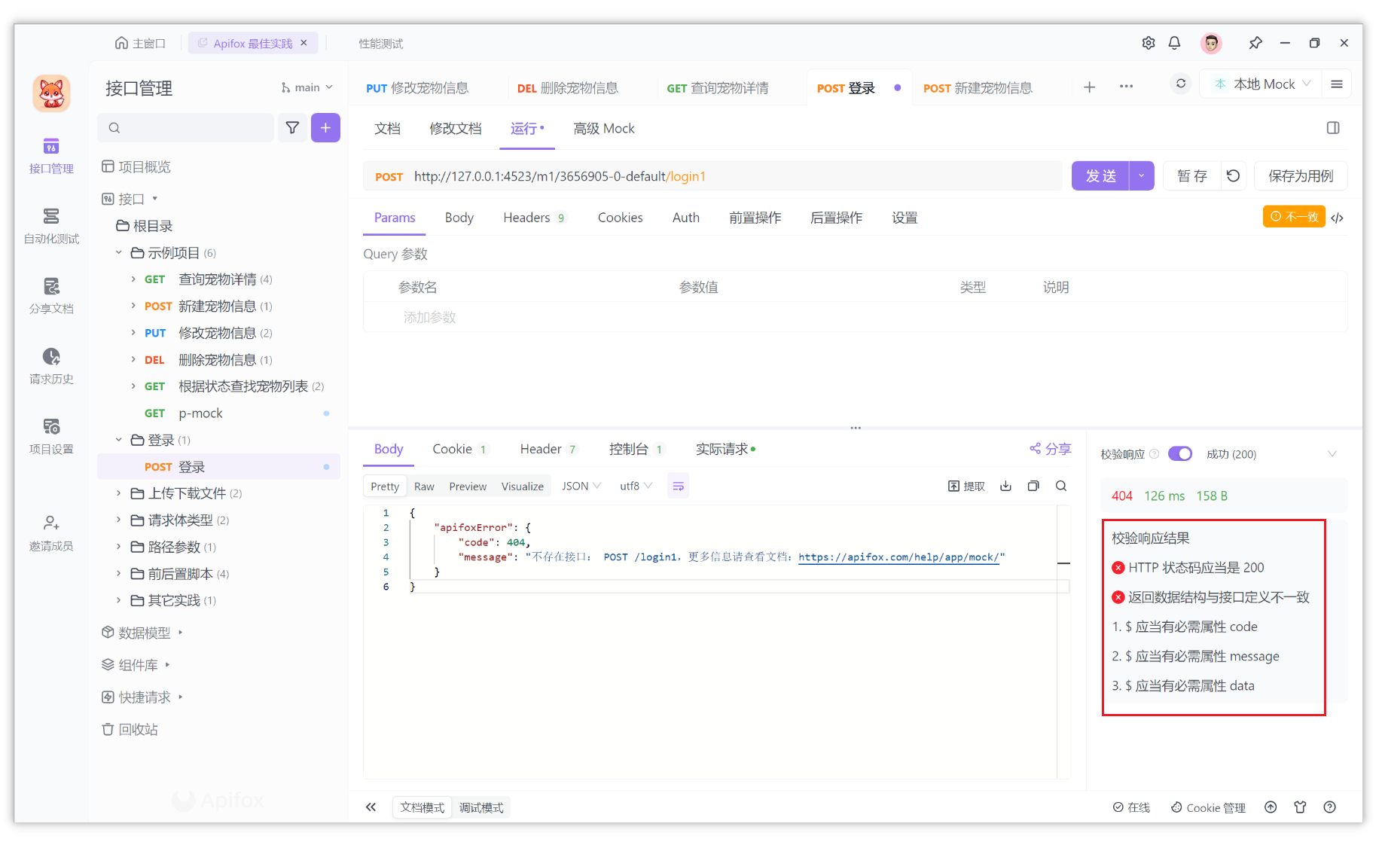Viewport: 1382px width, 848px height.
Task: Open the main branch dropdown
Action: tap(305, 87)
